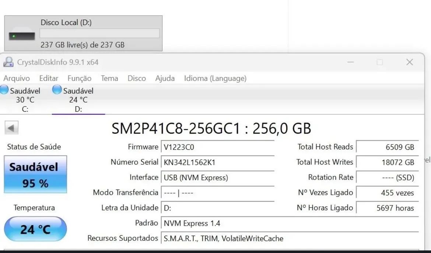This screenshot has width=431, height=253.
Task: Click the 24 °C temperature button
Action: [35, 229]
